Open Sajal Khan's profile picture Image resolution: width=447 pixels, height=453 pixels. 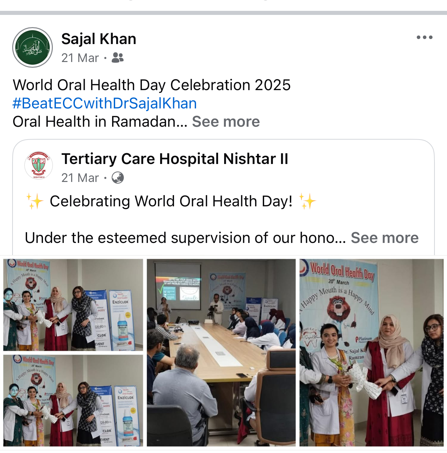click(33, 47)
